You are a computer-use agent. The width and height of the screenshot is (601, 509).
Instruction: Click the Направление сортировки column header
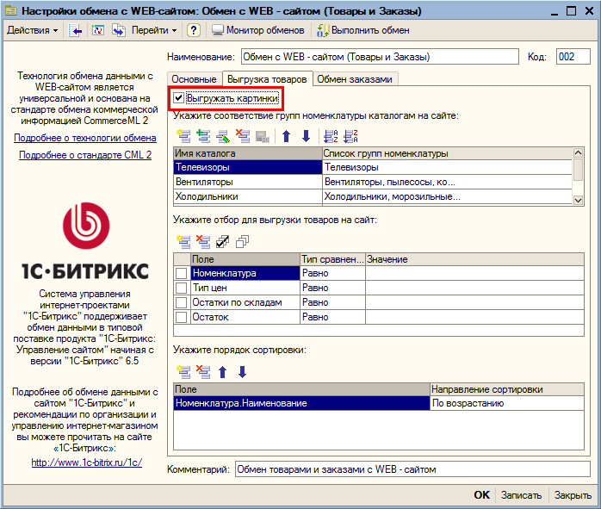tap(507, 389)
